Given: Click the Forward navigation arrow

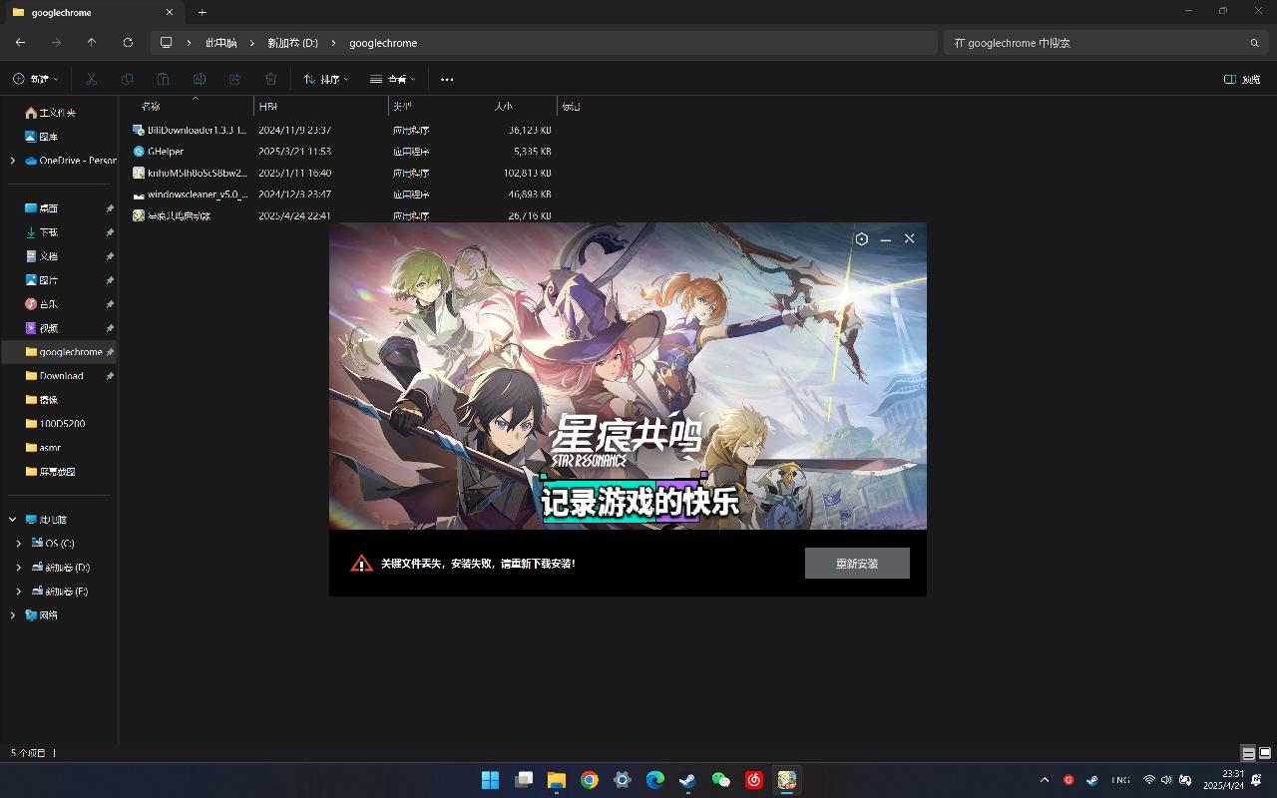Looking at the screenshot, I should point(56,43).
